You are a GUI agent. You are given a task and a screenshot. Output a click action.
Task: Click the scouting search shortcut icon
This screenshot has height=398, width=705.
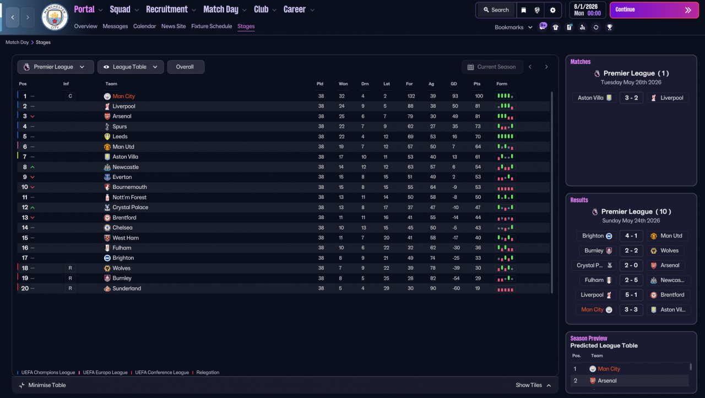coord(582,27)
